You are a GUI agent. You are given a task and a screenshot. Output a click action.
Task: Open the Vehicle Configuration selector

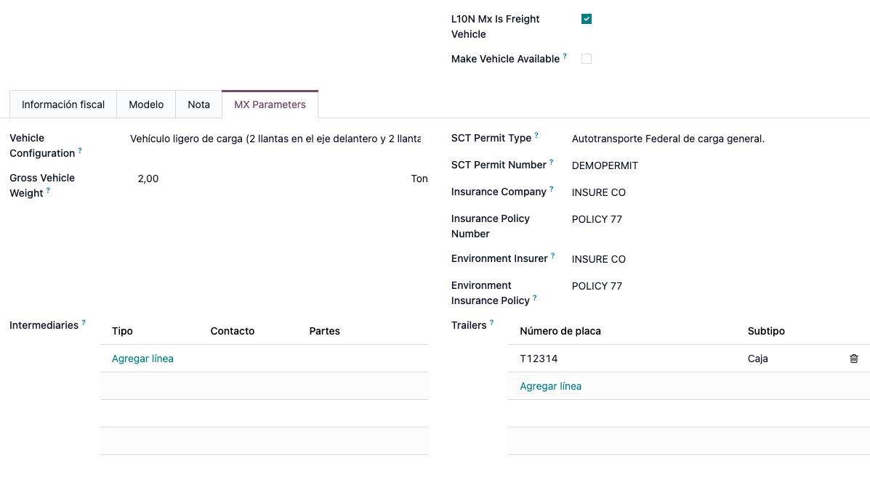pyautogui.click(x=276, y=139)
